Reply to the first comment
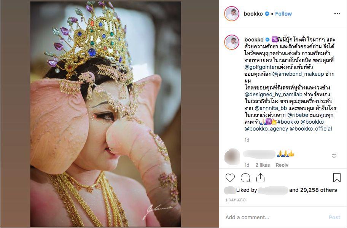This screenshot has width=347, height=228. [x=282, y=165]
